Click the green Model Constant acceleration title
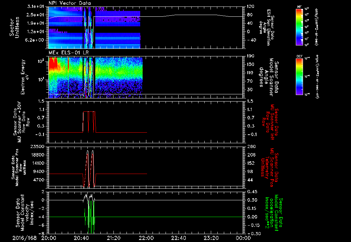Viewport: 351px width, 242px height. [274, 213]
